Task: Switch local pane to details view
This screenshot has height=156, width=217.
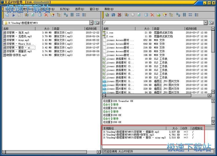Action: pos(84,15)
